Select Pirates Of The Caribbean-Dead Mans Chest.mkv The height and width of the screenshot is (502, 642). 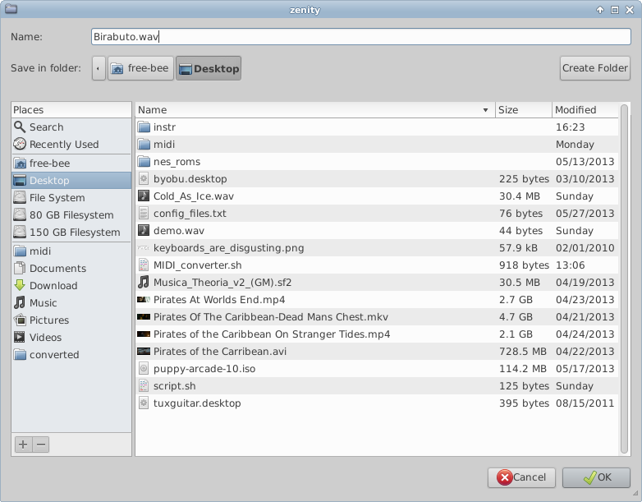point(377,317)
